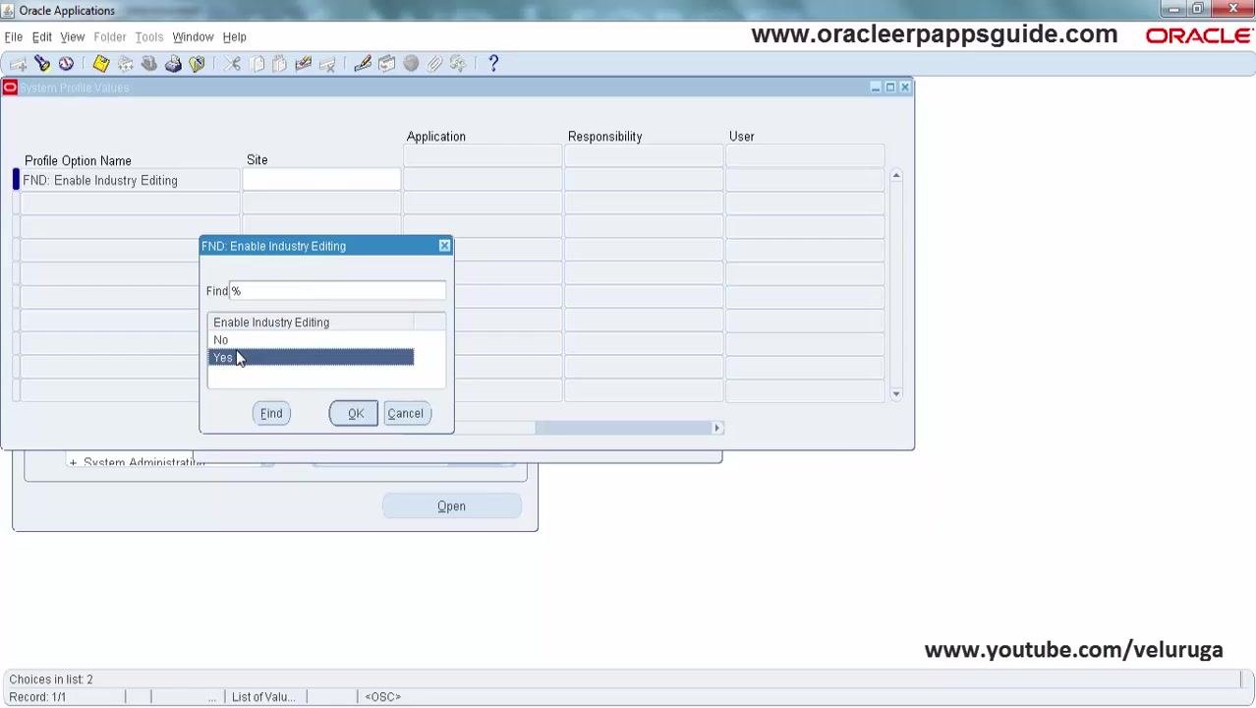Viewport: 1256px width, 708px height.
Task: Click the Switch Responsibilities toolbar icon
Action: (149, 64)
